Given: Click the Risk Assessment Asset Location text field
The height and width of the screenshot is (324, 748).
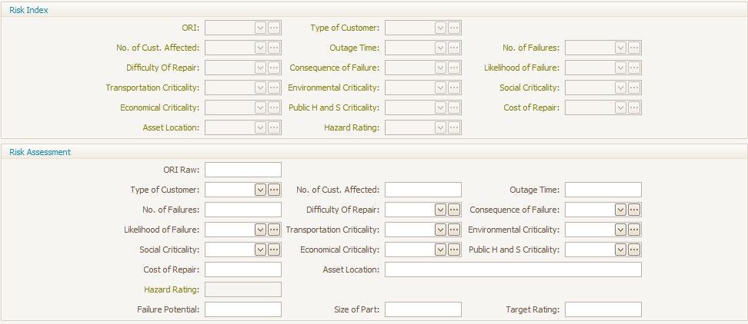Looking at the screenshot, I should click(x=513, y=269).
